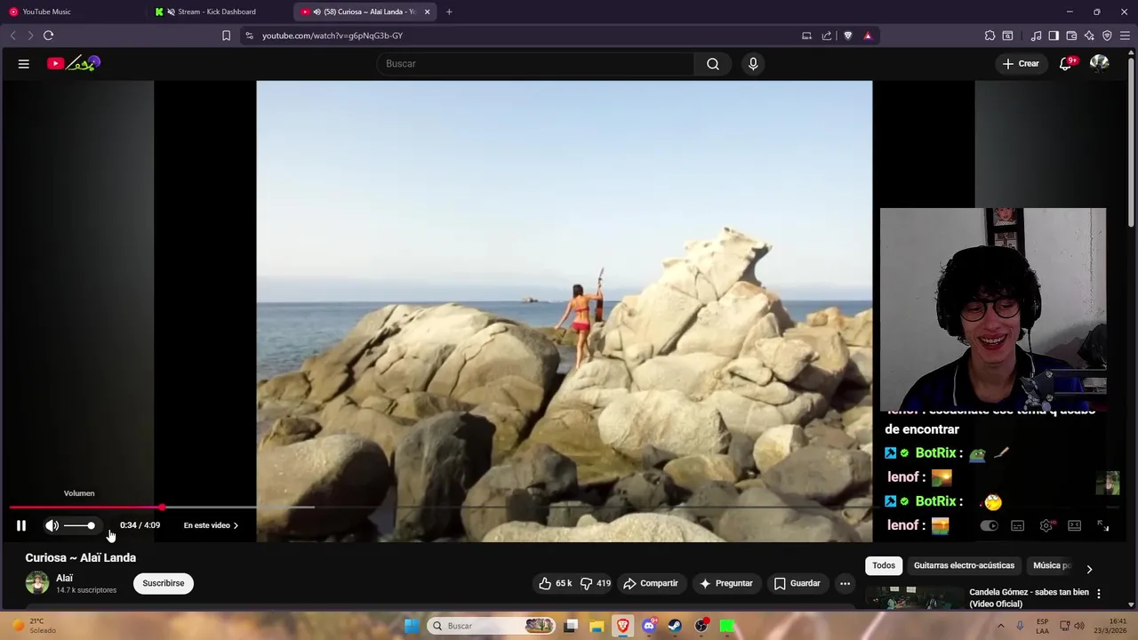Open the Brave Wallet icon
The image size is (1138, 640).
point(1071,36)
